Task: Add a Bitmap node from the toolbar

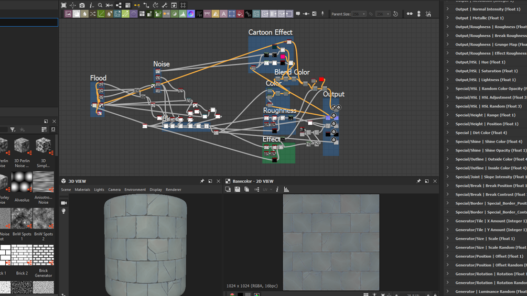Action: 68,14
